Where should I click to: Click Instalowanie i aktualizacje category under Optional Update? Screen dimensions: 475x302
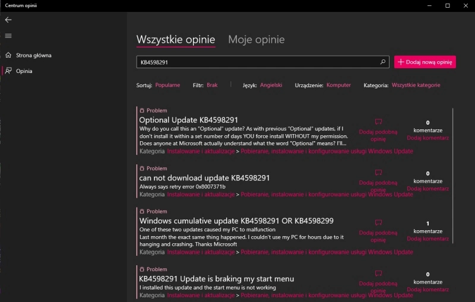pyautogui.click(x=201, y=151)
